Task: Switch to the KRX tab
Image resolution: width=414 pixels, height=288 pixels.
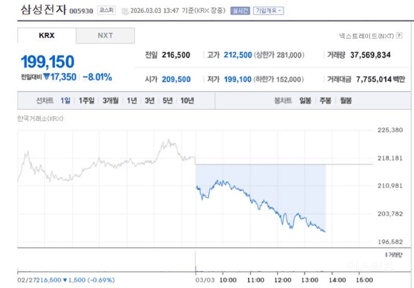Action: [x=47, y=36]
